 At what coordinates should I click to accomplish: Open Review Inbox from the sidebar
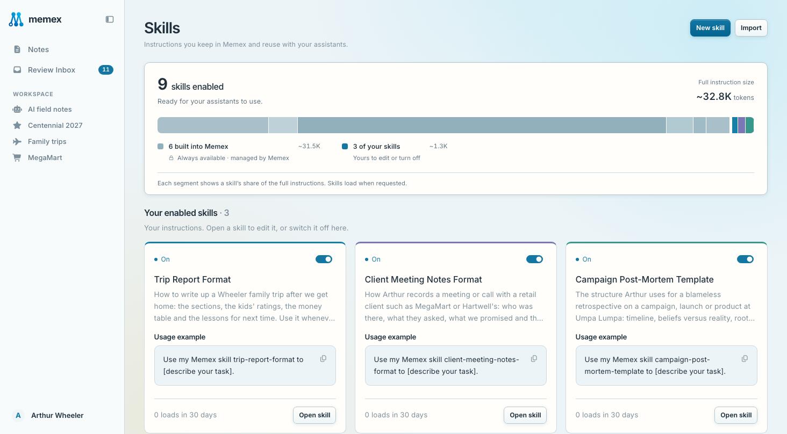point(62,70)
